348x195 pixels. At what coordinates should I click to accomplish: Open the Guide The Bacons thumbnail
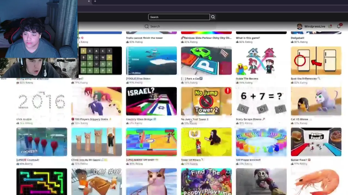[x=261, y=61]
